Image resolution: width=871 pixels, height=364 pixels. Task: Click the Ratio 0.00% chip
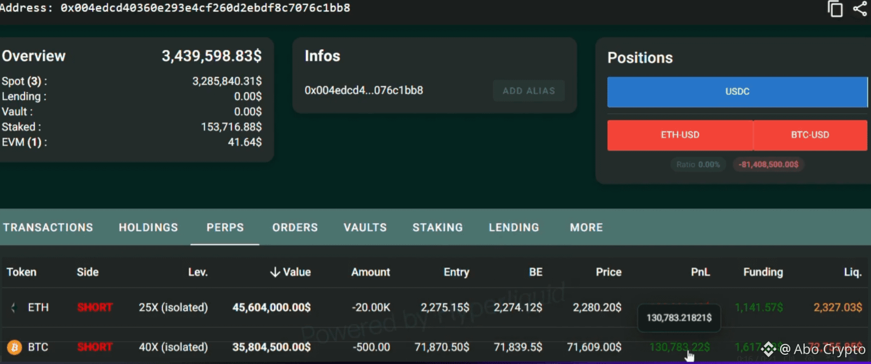pos(698,164)
